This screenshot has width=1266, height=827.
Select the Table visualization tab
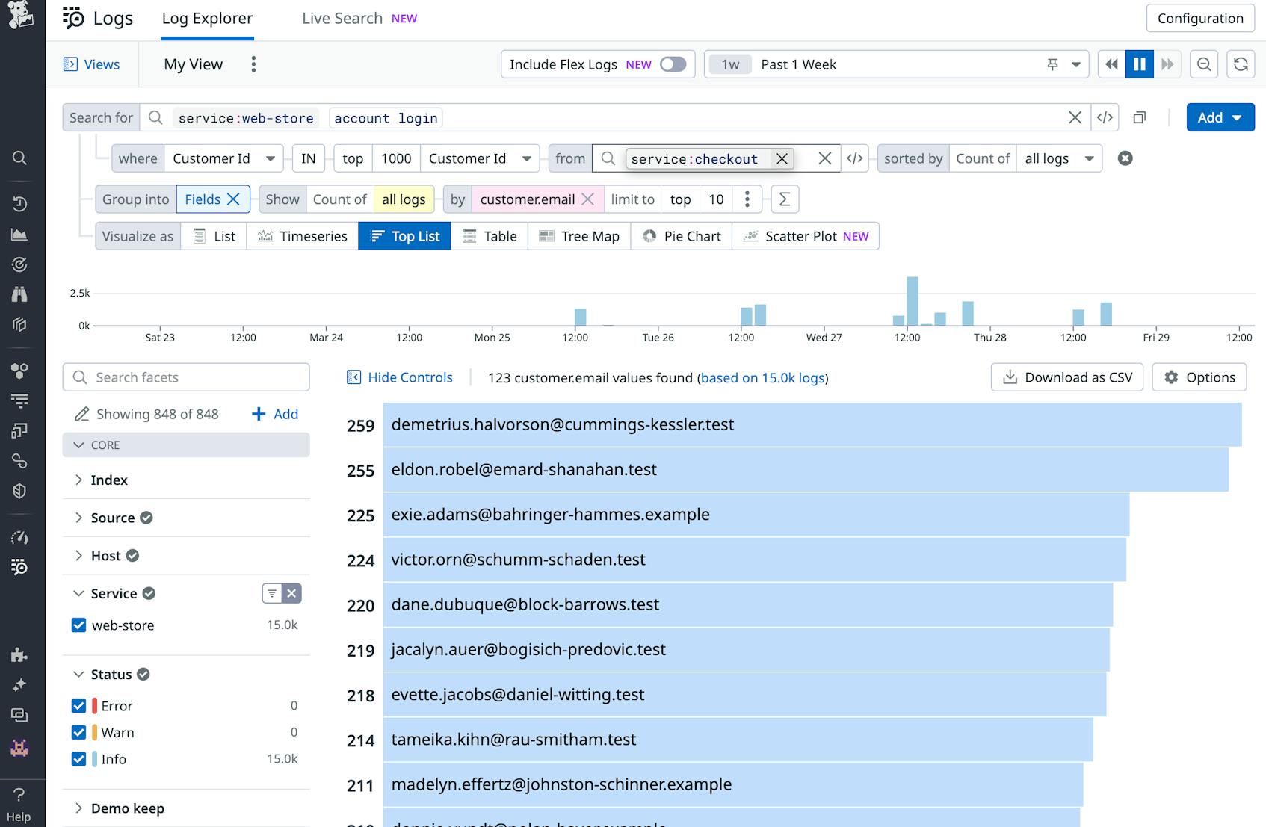[490, 236]
